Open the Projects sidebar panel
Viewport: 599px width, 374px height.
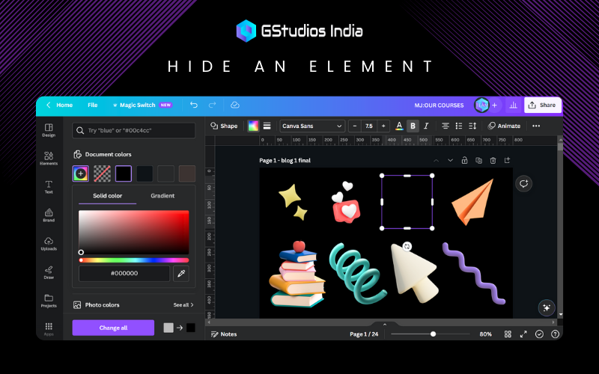point(49,301)
